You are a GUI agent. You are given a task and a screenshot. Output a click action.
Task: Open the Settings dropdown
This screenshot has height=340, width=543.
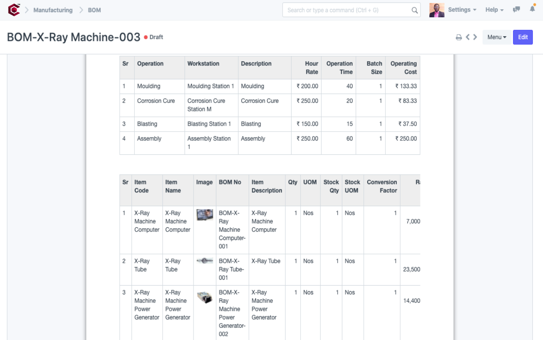[x=462, y=10]
